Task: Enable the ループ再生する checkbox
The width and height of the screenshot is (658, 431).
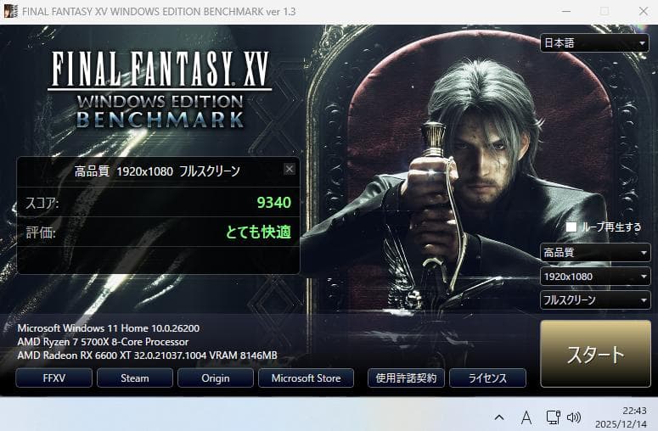Action: [571, 227]
